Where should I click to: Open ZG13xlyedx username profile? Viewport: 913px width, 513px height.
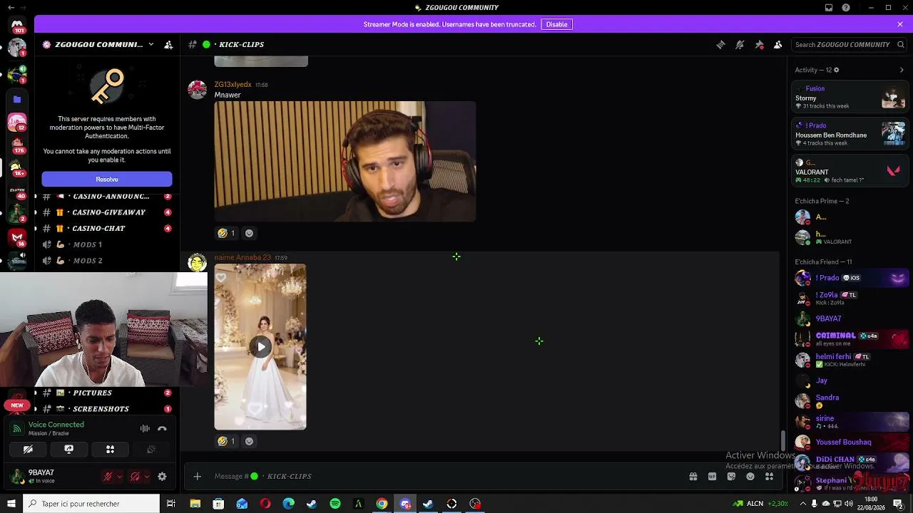coord(233,85)
